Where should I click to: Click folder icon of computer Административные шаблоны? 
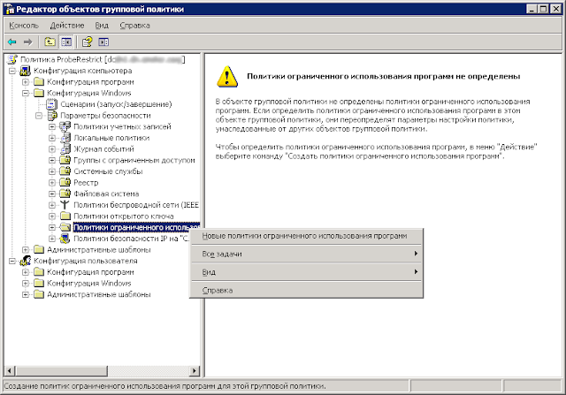[39, 249]
